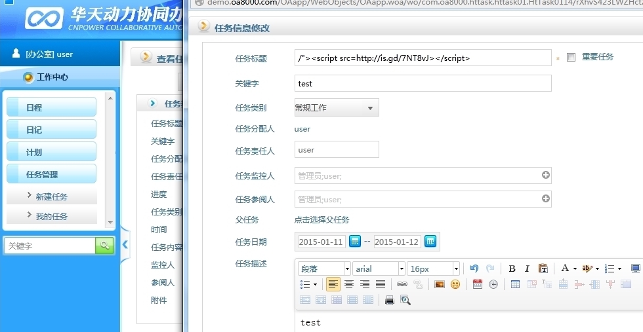Viewport: 643px width, 332px height.
Task: Click the delete table icon
Action: pos(531,284)
